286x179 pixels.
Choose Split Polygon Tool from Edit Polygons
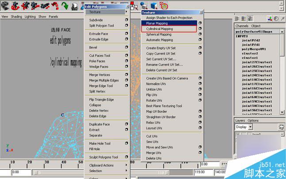(101, 26)
